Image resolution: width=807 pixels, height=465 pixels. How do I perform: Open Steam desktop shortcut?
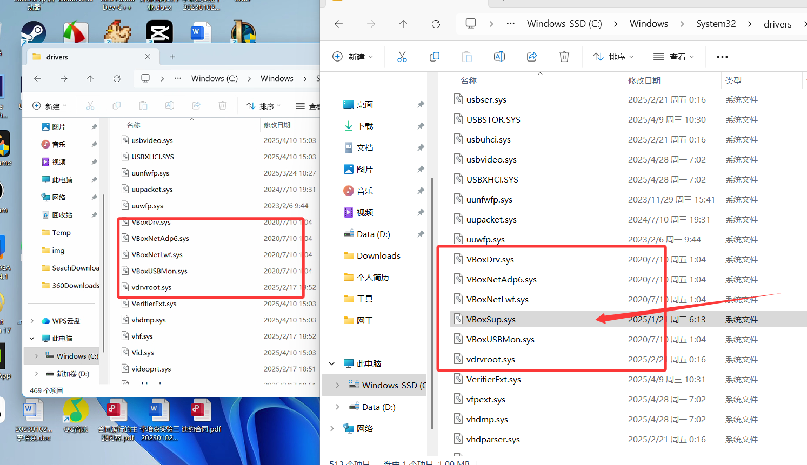34,32
